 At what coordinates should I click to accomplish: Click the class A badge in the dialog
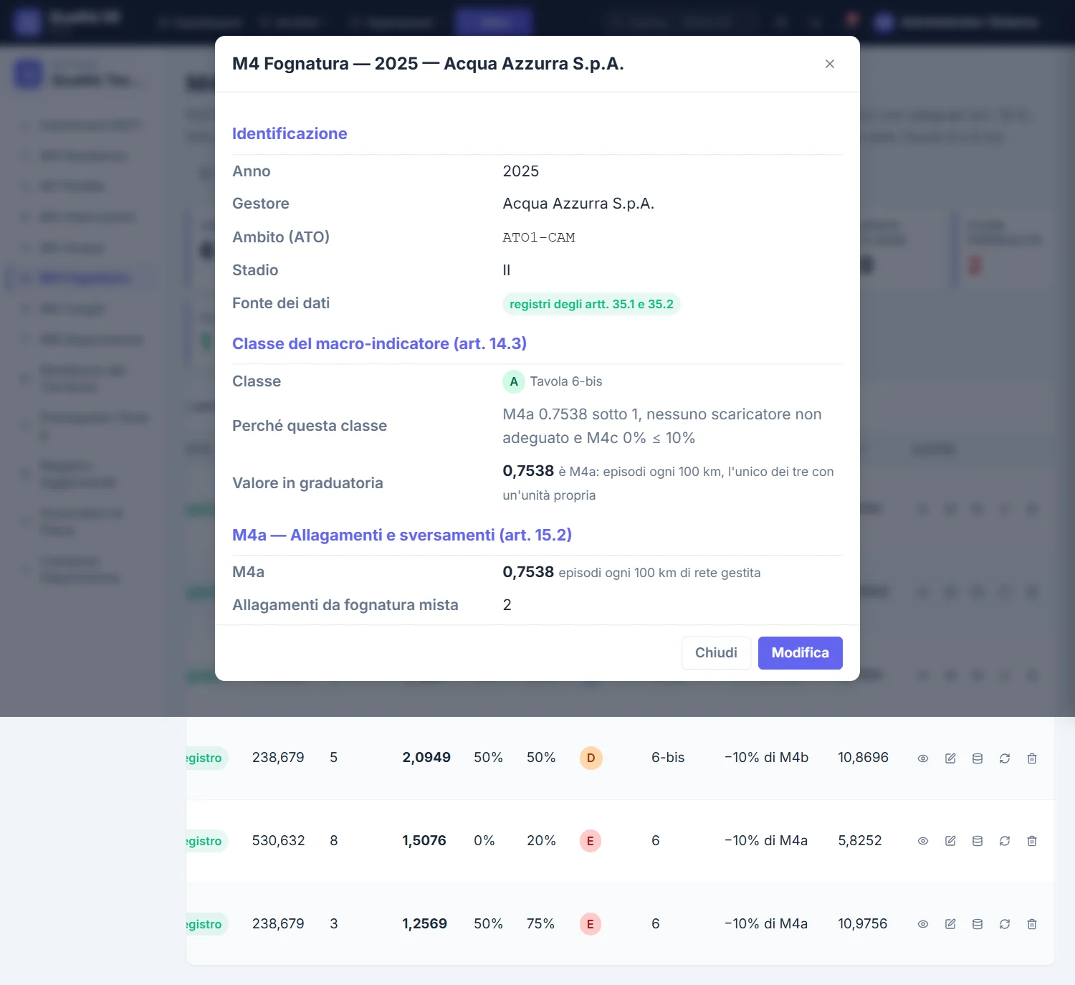point(514,382)
